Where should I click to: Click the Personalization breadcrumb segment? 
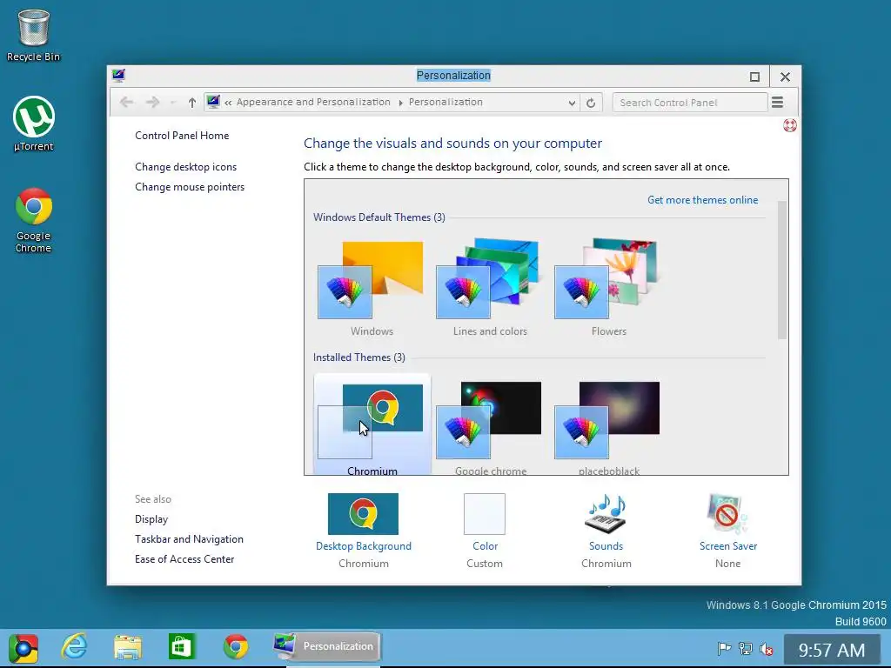[x=445, y=103]
